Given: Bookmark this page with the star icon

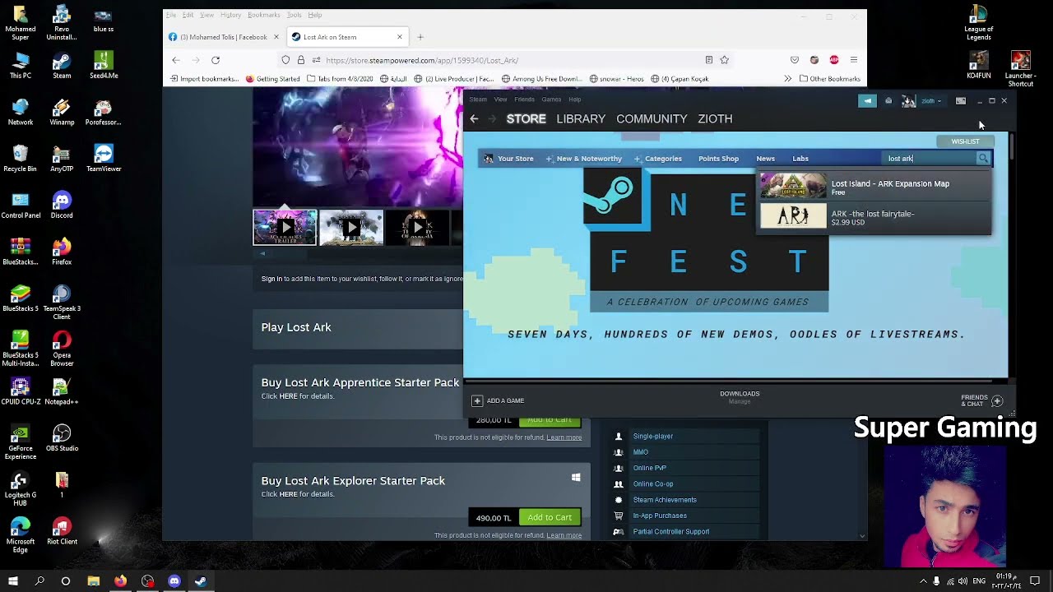Looking at the screenshot, I should coord(725,60).
